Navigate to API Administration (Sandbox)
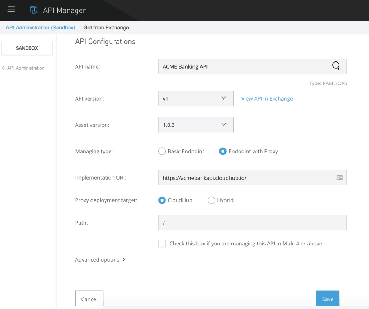Image resolution: width=369 pixels, height=309 pixels. pos(40,27)
